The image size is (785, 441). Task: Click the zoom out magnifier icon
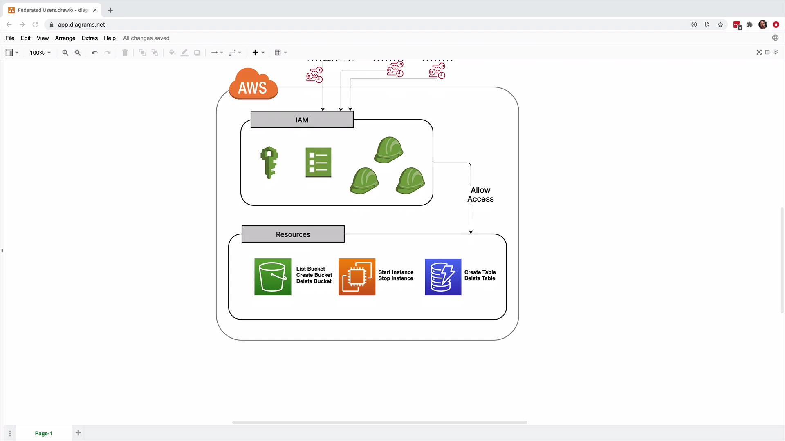tap(78, 53)
